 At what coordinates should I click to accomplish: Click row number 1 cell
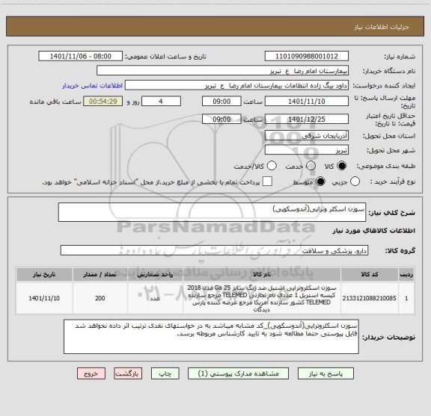tap(406, 298)
